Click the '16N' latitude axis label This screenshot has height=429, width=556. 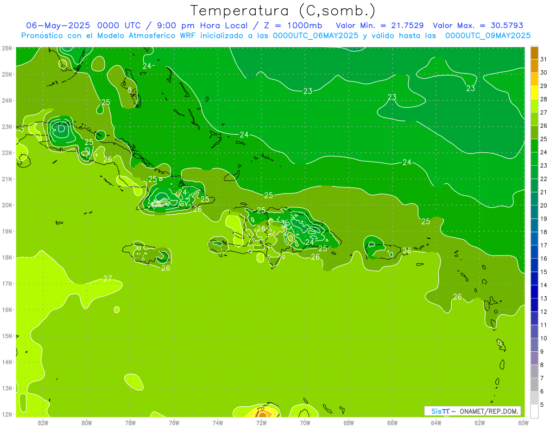tap(6, 310)
